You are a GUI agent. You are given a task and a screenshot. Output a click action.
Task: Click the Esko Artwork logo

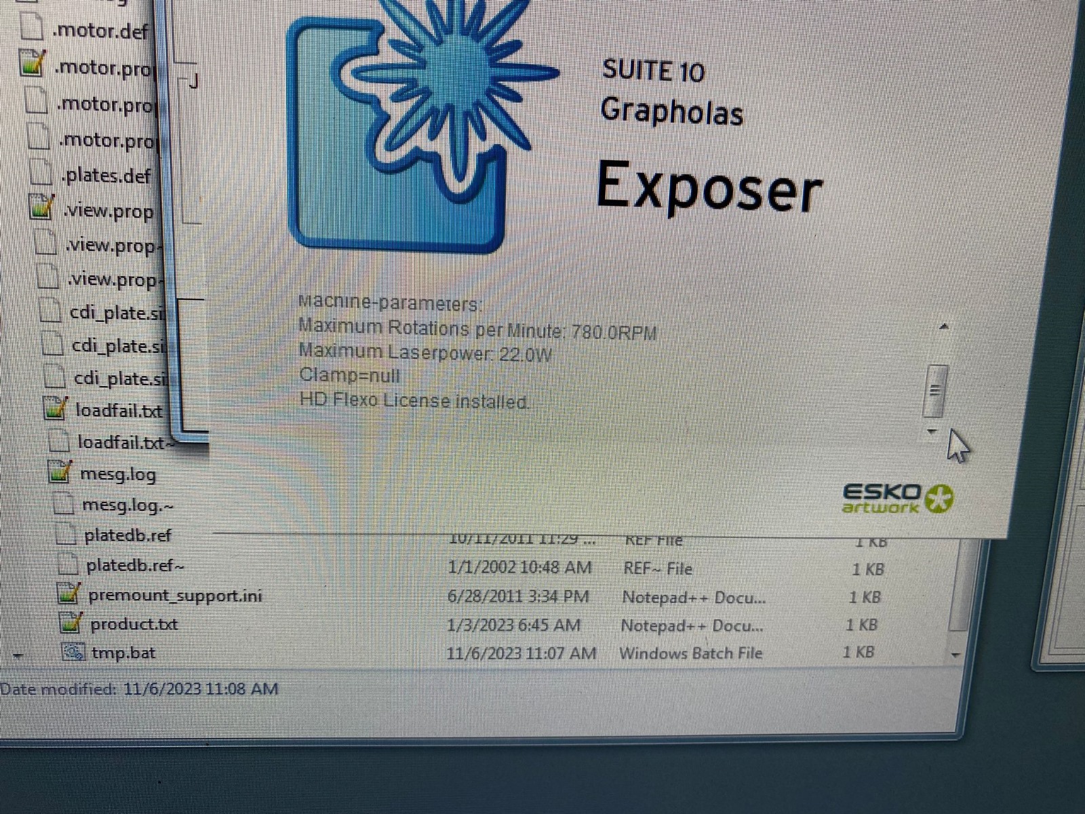(896, 499)
